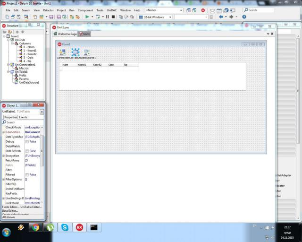Open the <None> desktop layout dropdown
This screenshot has width=302, height=242.
pos(181,10)
